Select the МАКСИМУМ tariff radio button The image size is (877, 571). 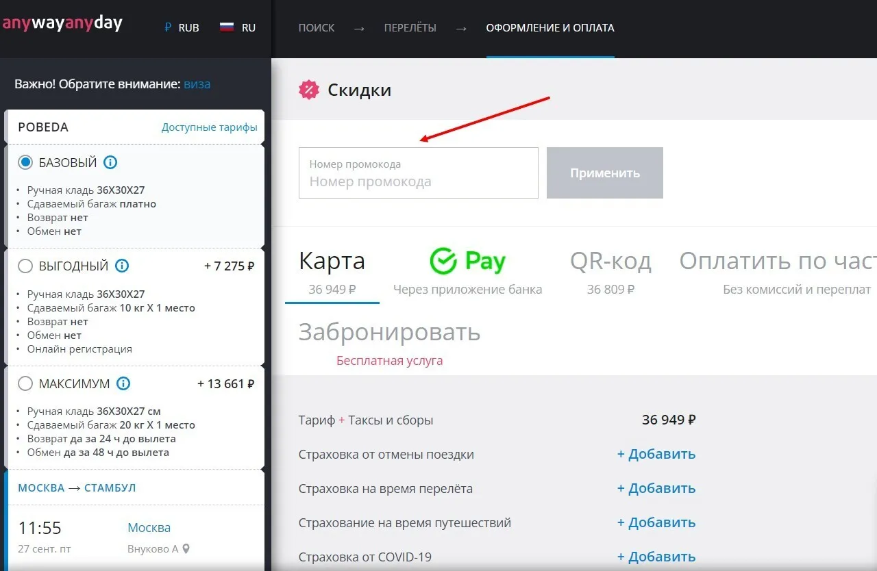pyautogui.click(x=25, y=383)
